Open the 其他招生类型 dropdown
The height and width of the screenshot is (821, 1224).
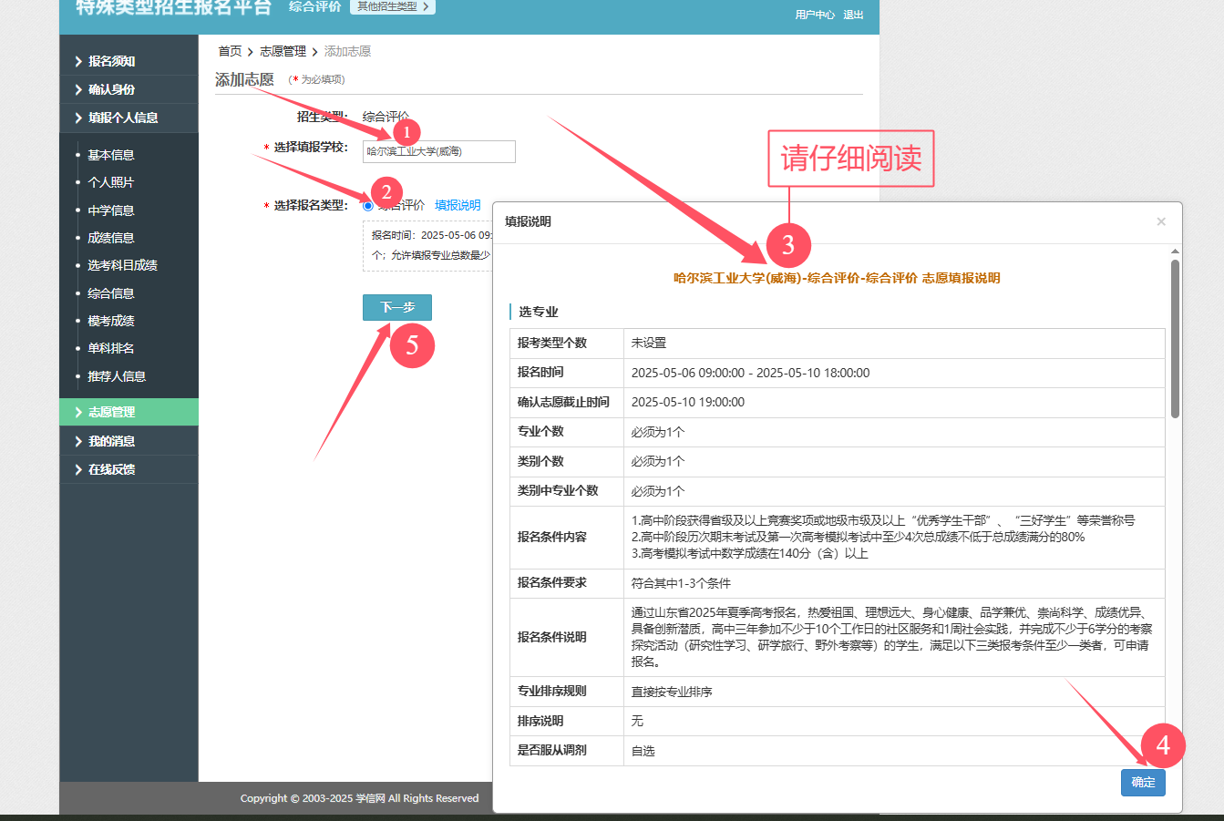[x=392, y=7]
